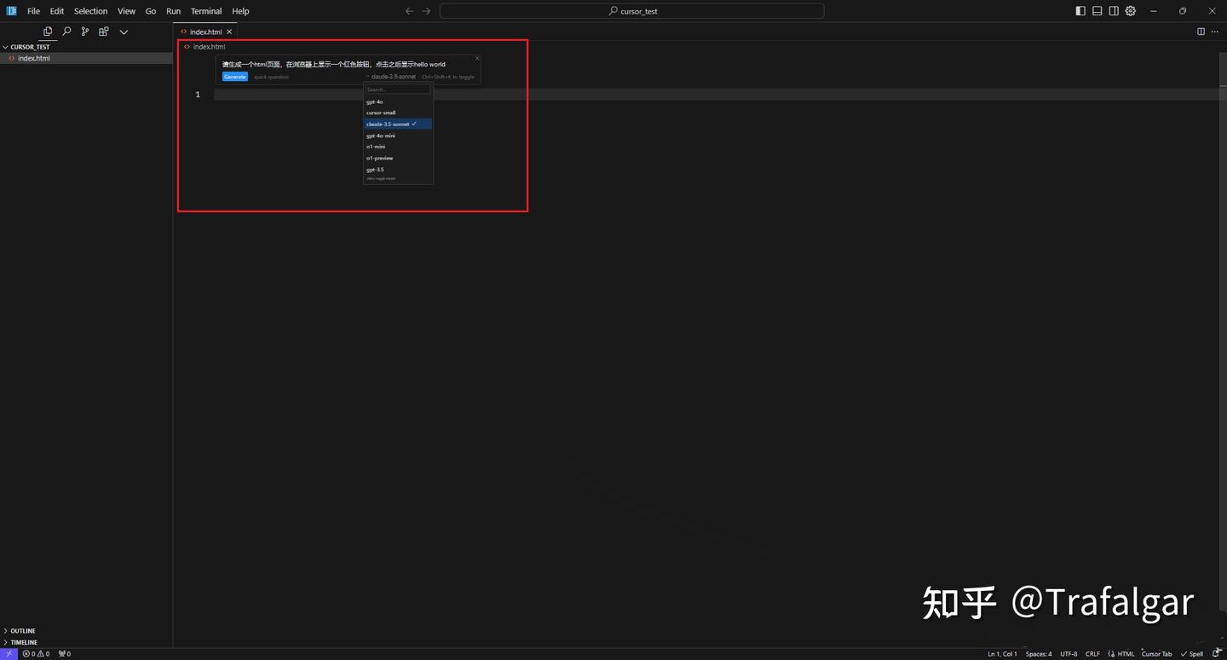
Task: Click the Split Editor icon top right
Action: pyautogui.click(x=1201, y=32)
